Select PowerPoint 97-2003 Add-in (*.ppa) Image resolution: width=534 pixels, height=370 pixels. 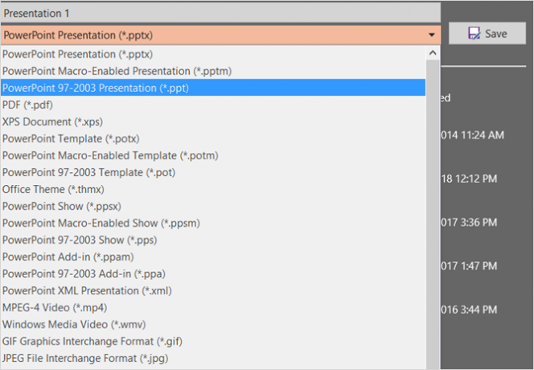[x=213, y=273]
